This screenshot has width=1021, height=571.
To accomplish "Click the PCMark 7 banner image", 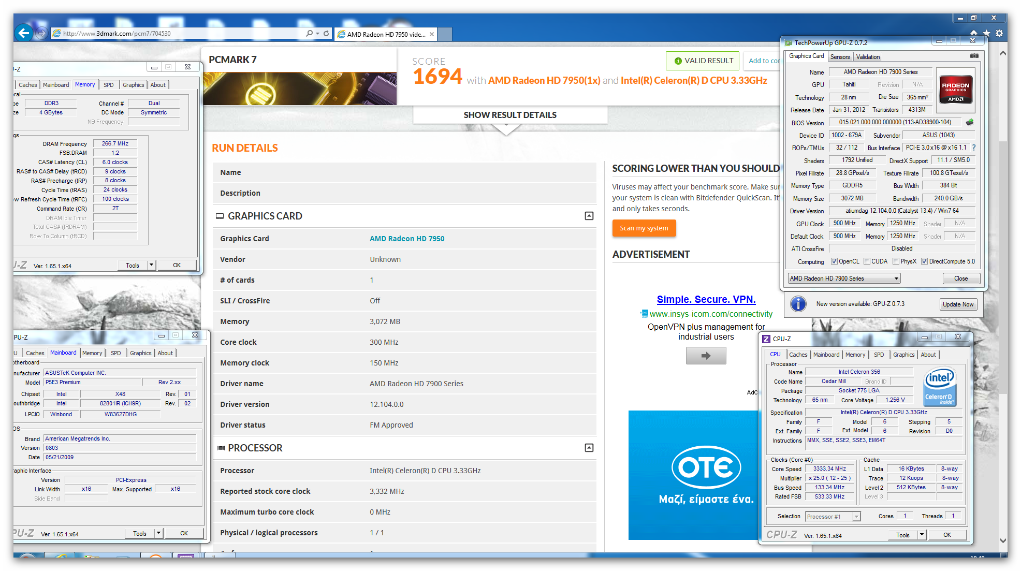I will [x=300, y=89].
